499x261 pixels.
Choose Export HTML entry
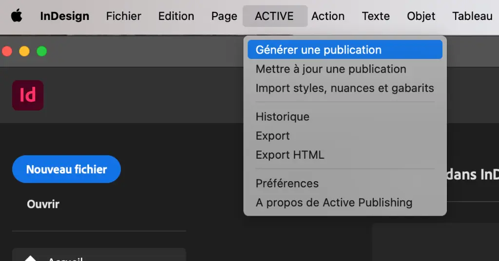click(345, 155)
